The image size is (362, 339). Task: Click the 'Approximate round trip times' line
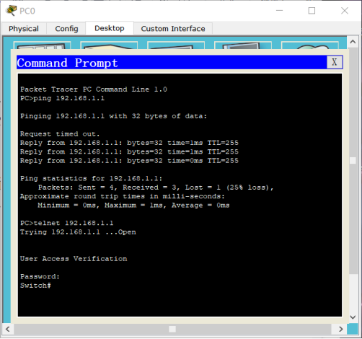123,196
